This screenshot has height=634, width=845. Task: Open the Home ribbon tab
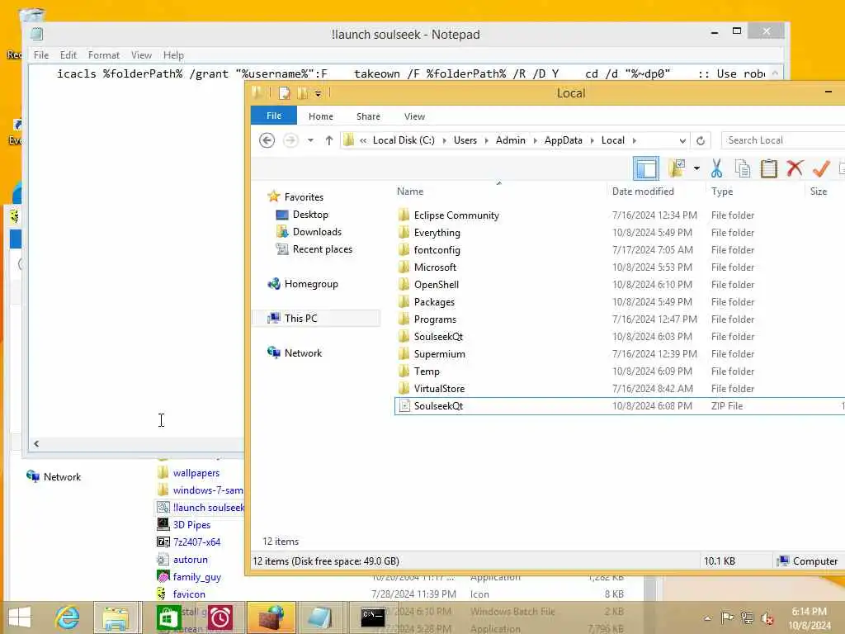coord(321,116)
